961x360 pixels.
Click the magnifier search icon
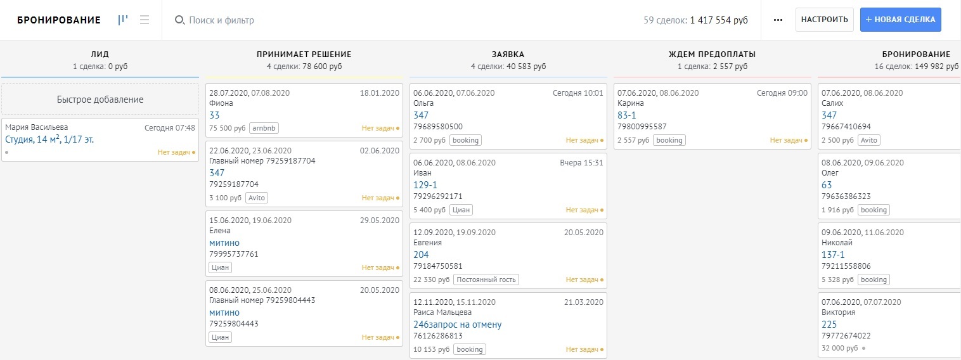[179, 20]
